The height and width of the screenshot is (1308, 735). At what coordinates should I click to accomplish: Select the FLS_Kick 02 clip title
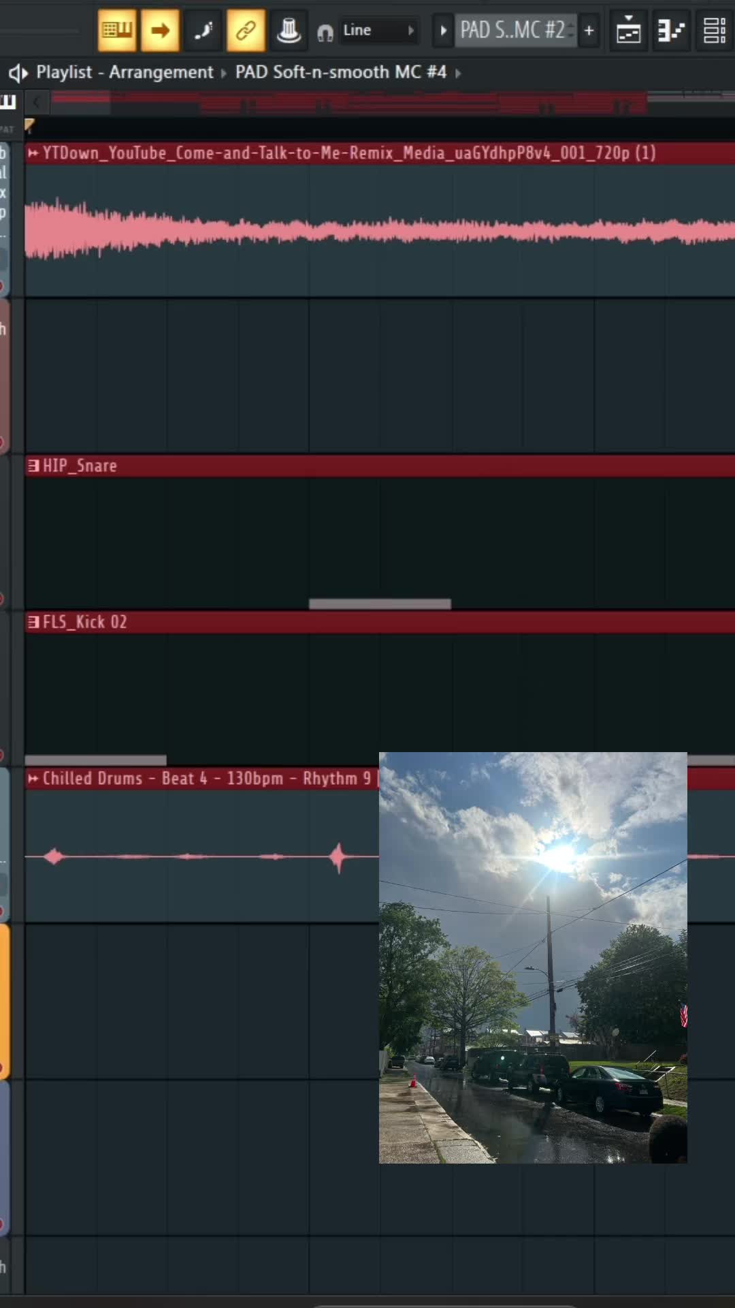tap(84, 622)
